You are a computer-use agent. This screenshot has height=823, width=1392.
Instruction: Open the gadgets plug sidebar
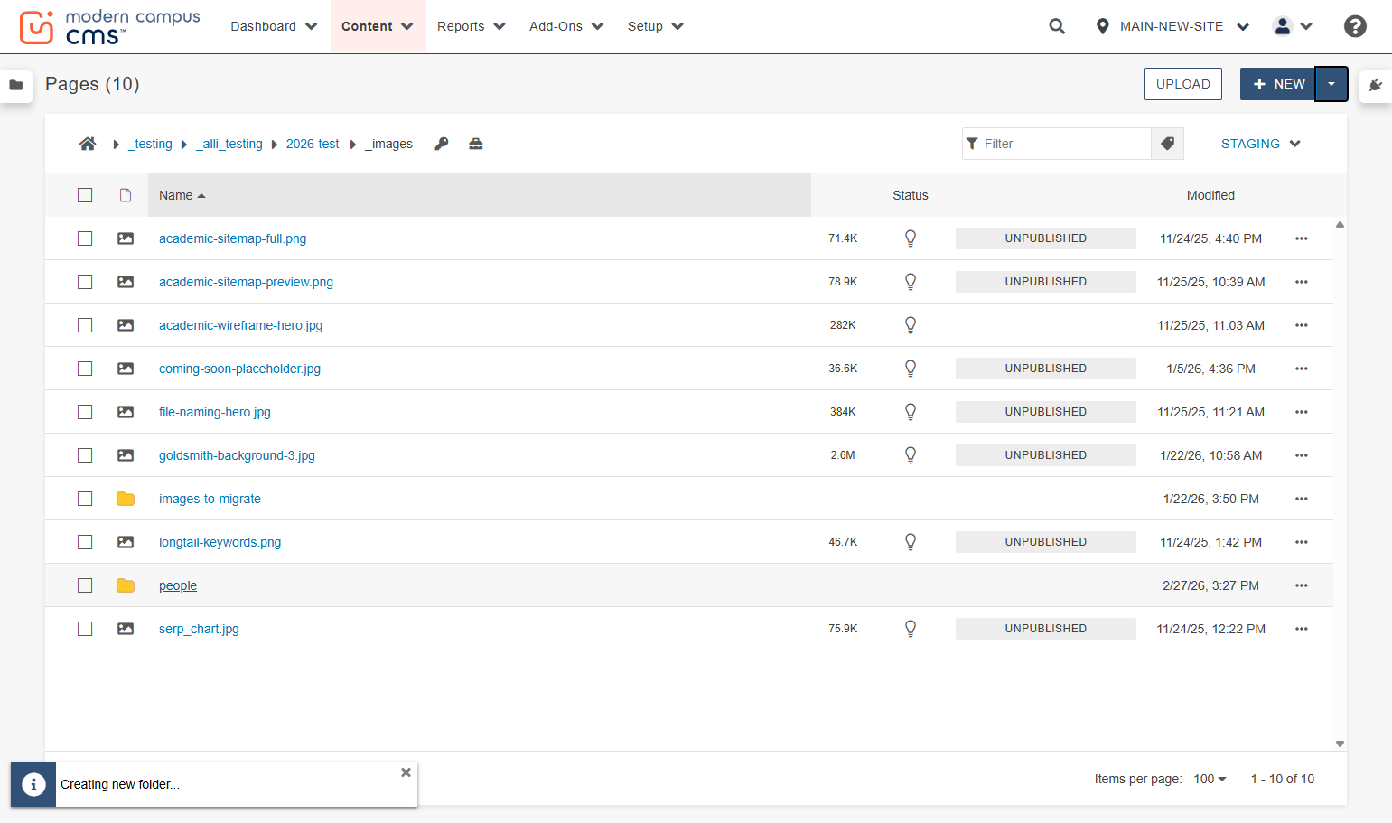tap(1376, 85)
